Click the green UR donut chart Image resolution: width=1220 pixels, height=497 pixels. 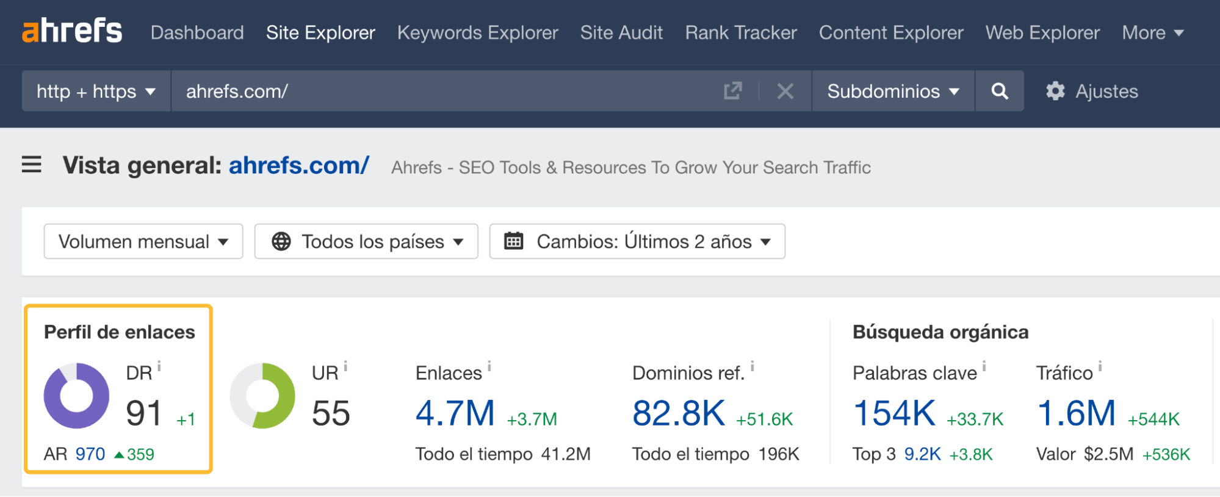tap(262, 396)
